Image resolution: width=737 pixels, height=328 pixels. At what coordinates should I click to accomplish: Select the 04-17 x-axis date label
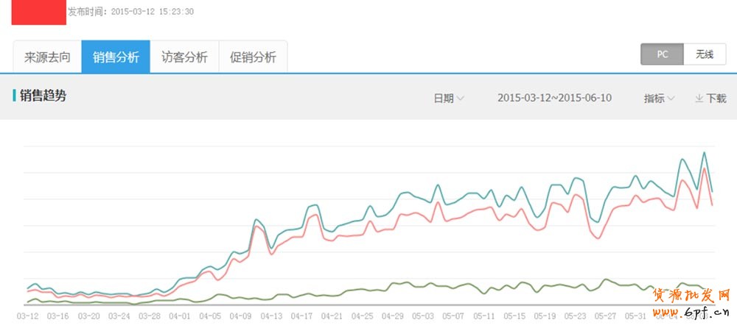[301, 315]
